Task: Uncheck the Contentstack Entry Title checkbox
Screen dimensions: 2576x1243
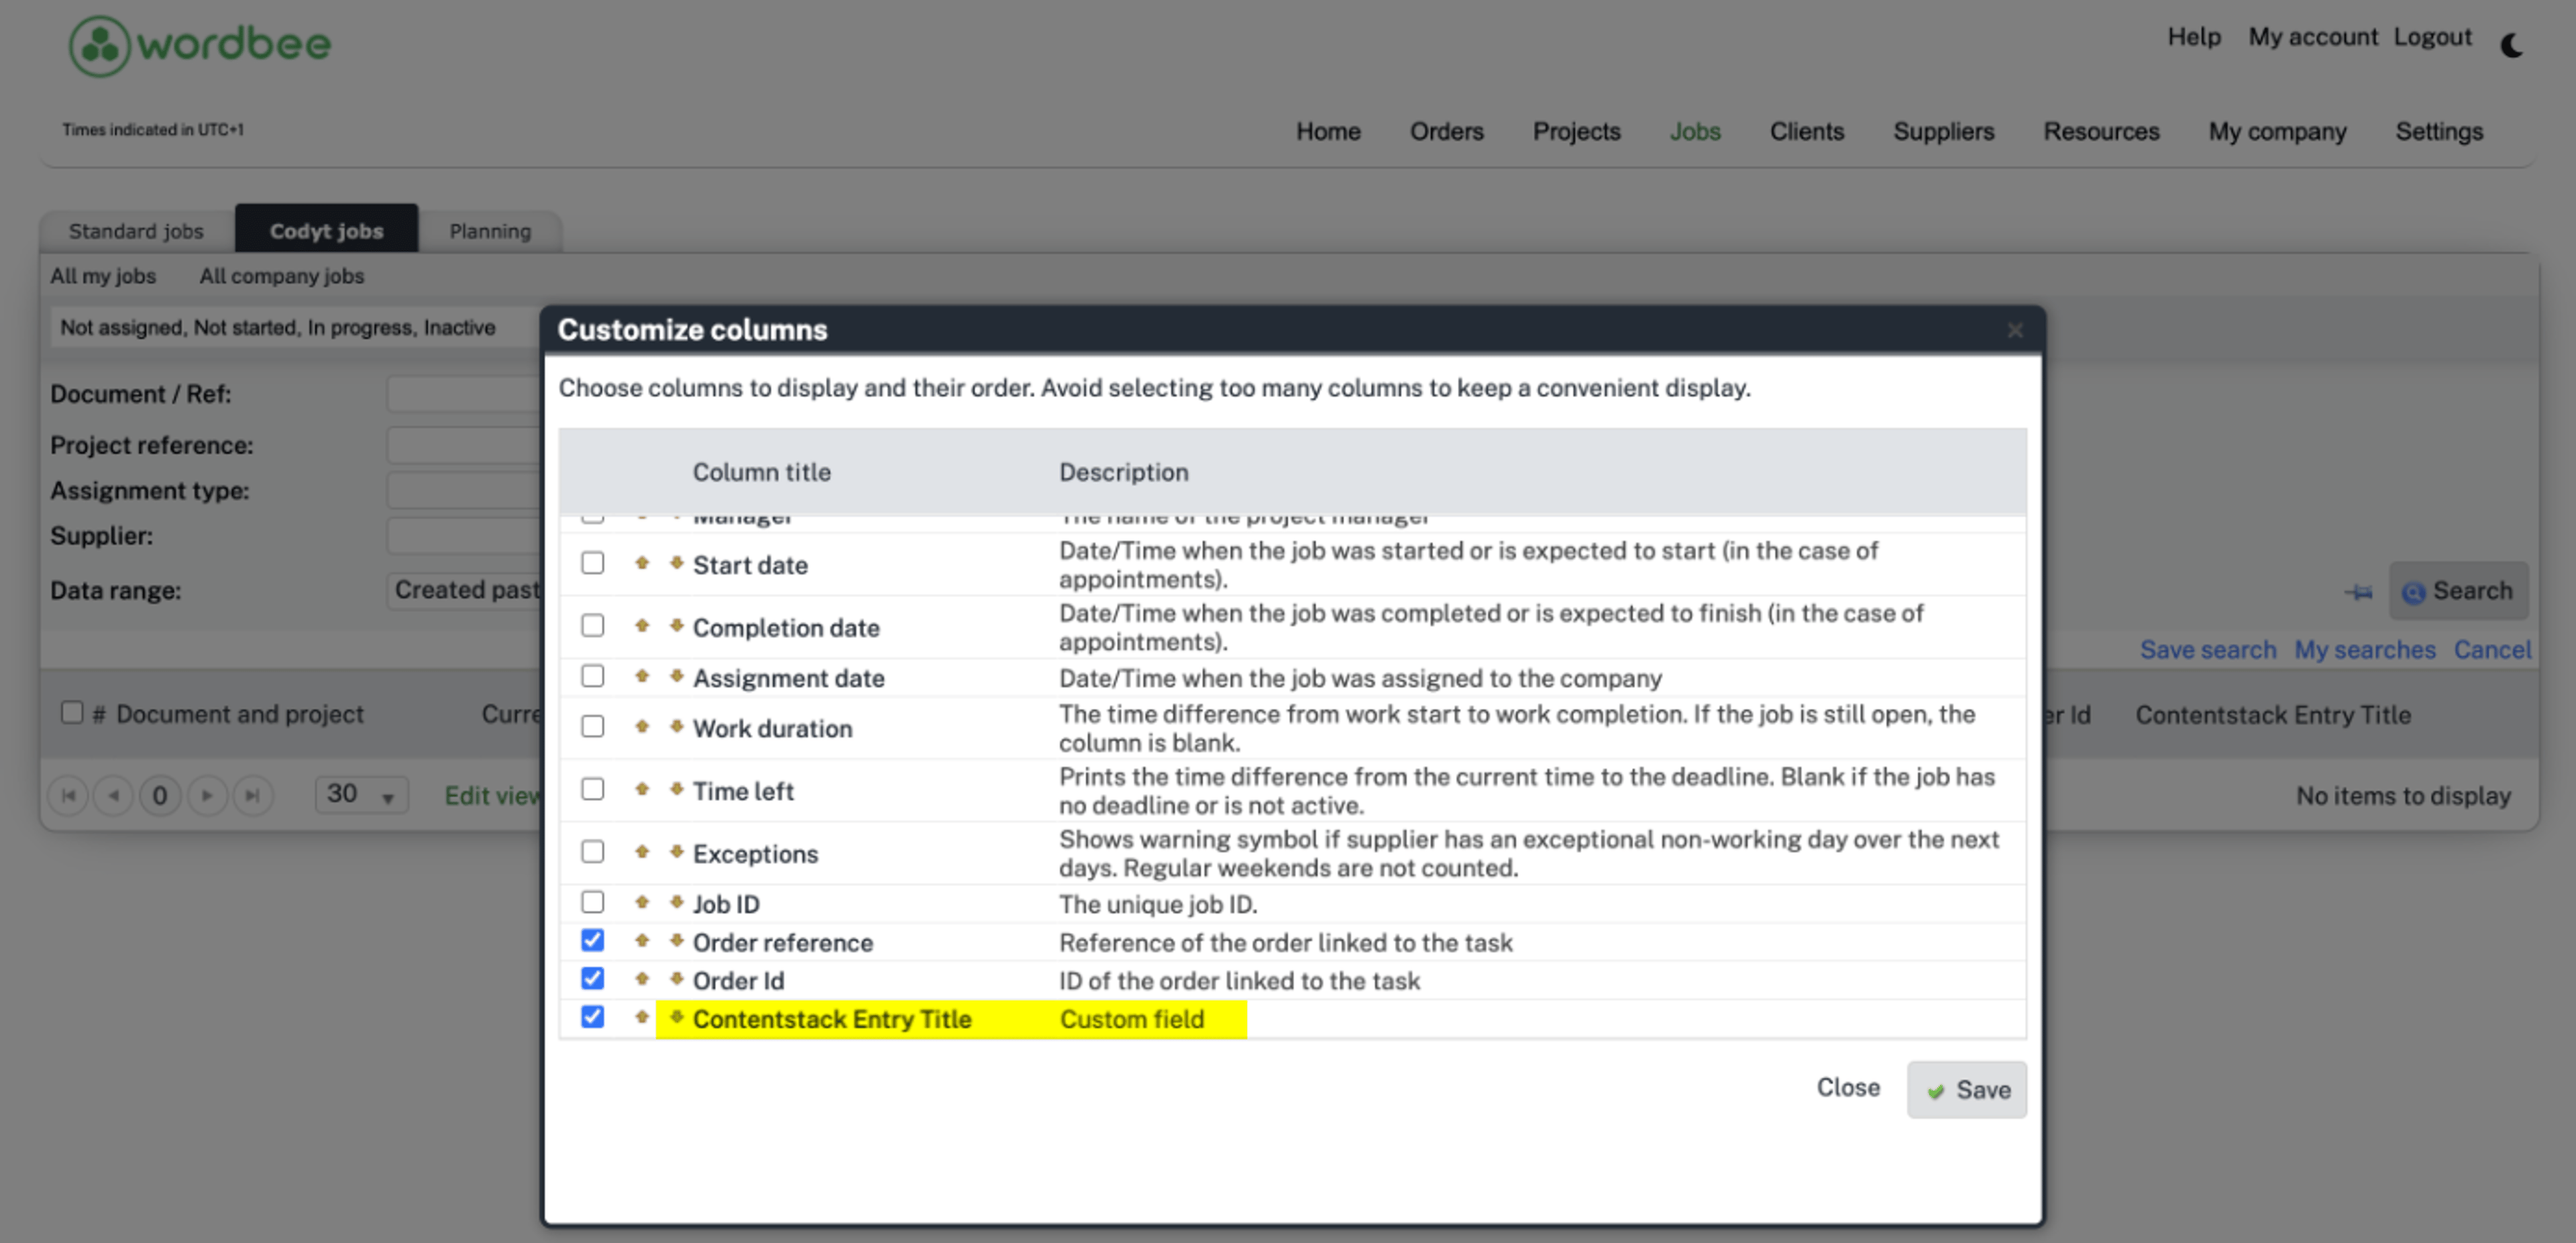Action: coord(593,1017)
